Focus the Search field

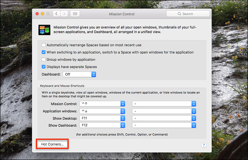(188, 14)
